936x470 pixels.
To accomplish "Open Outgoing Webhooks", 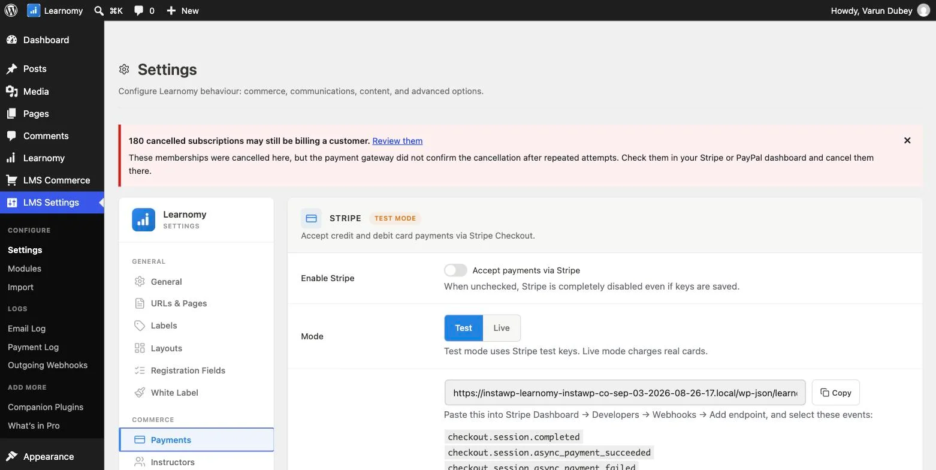I will pyautogui.click(x=47, y=365).
